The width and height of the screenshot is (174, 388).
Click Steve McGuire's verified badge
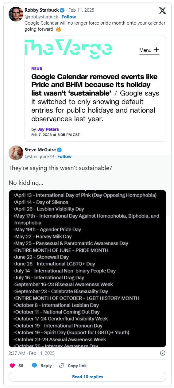(x=60, y=150)
